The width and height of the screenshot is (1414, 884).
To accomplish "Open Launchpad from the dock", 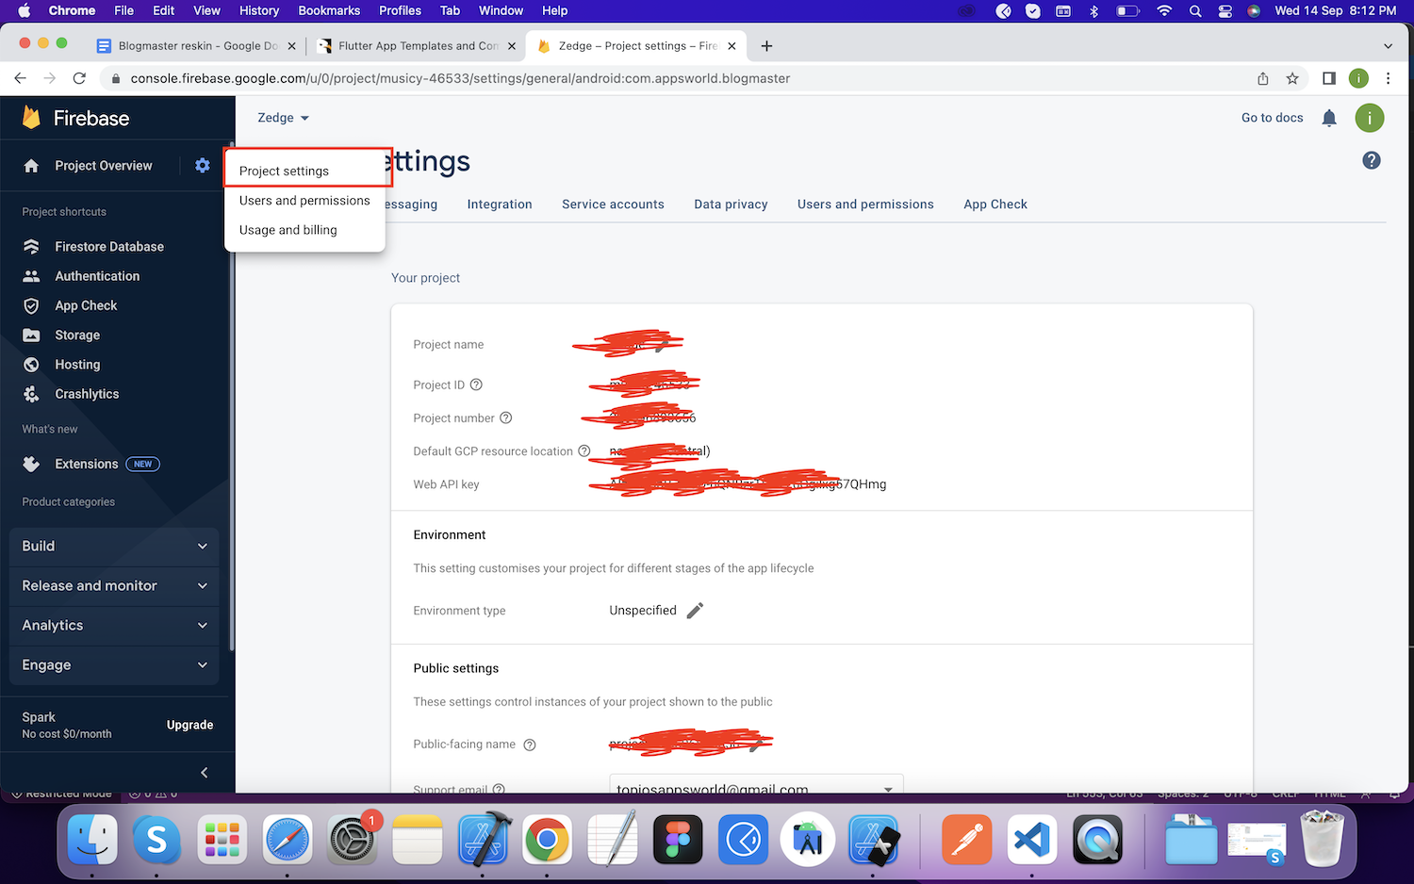I will (222, 839).
